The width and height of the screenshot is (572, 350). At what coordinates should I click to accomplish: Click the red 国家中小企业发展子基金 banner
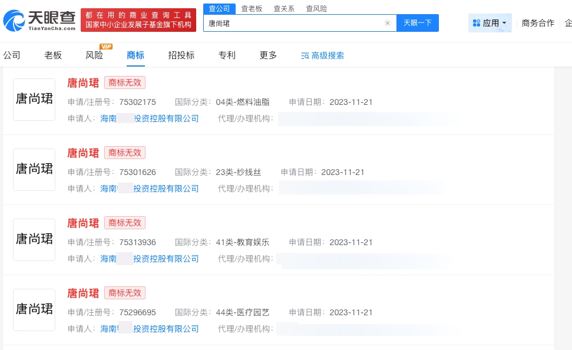(138, 20)
